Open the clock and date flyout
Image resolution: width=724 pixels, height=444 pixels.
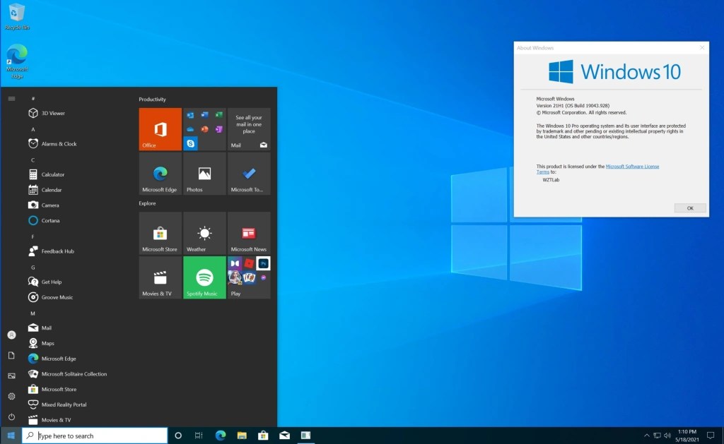687,436
